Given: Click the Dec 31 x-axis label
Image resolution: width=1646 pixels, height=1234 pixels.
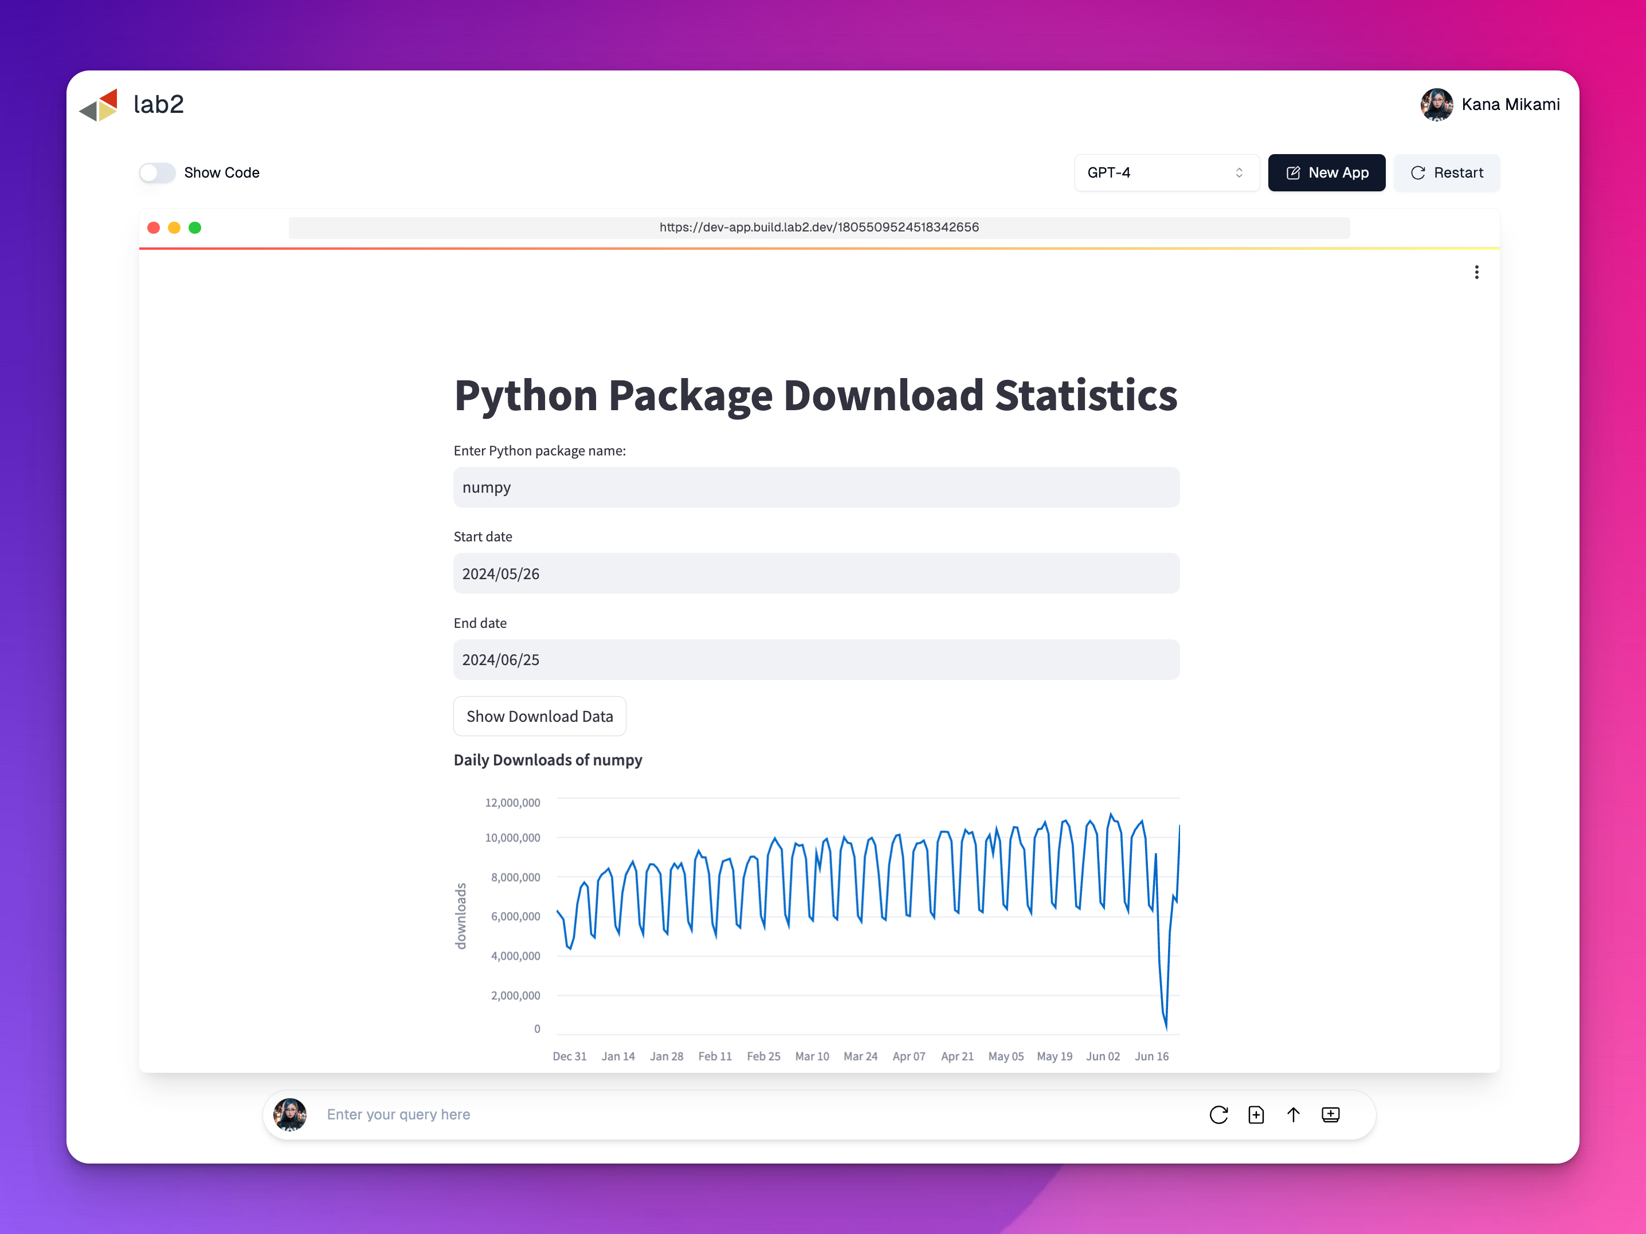Looking at the screenshot, I should (x=569, y=1056).
